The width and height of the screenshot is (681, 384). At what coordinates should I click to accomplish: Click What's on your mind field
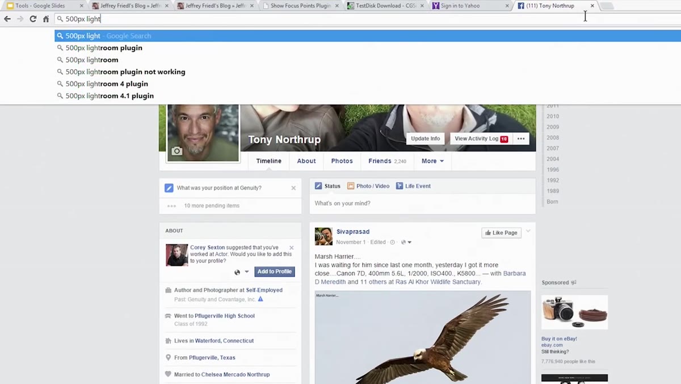pyautogui.click(x=422, y=203)
